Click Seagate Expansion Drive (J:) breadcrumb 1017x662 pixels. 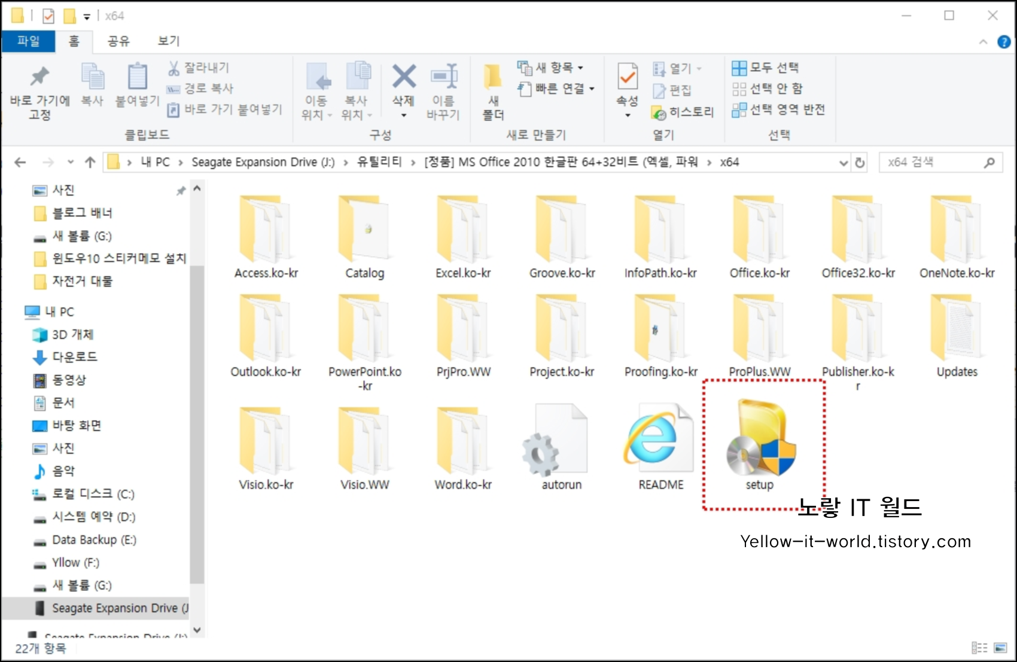[x=263, y=162]
